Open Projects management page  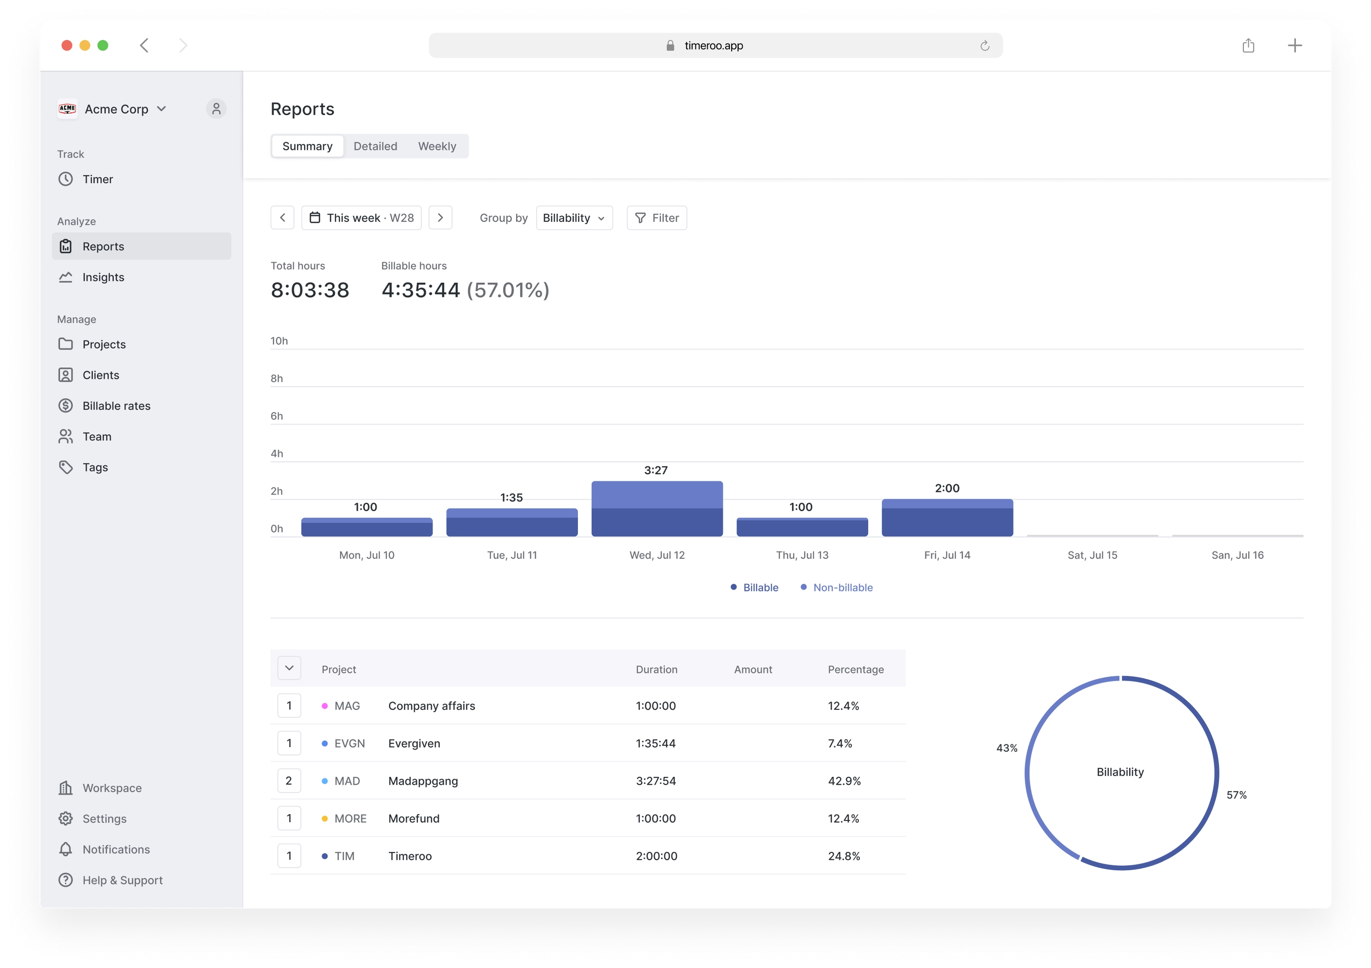point(104,344)
